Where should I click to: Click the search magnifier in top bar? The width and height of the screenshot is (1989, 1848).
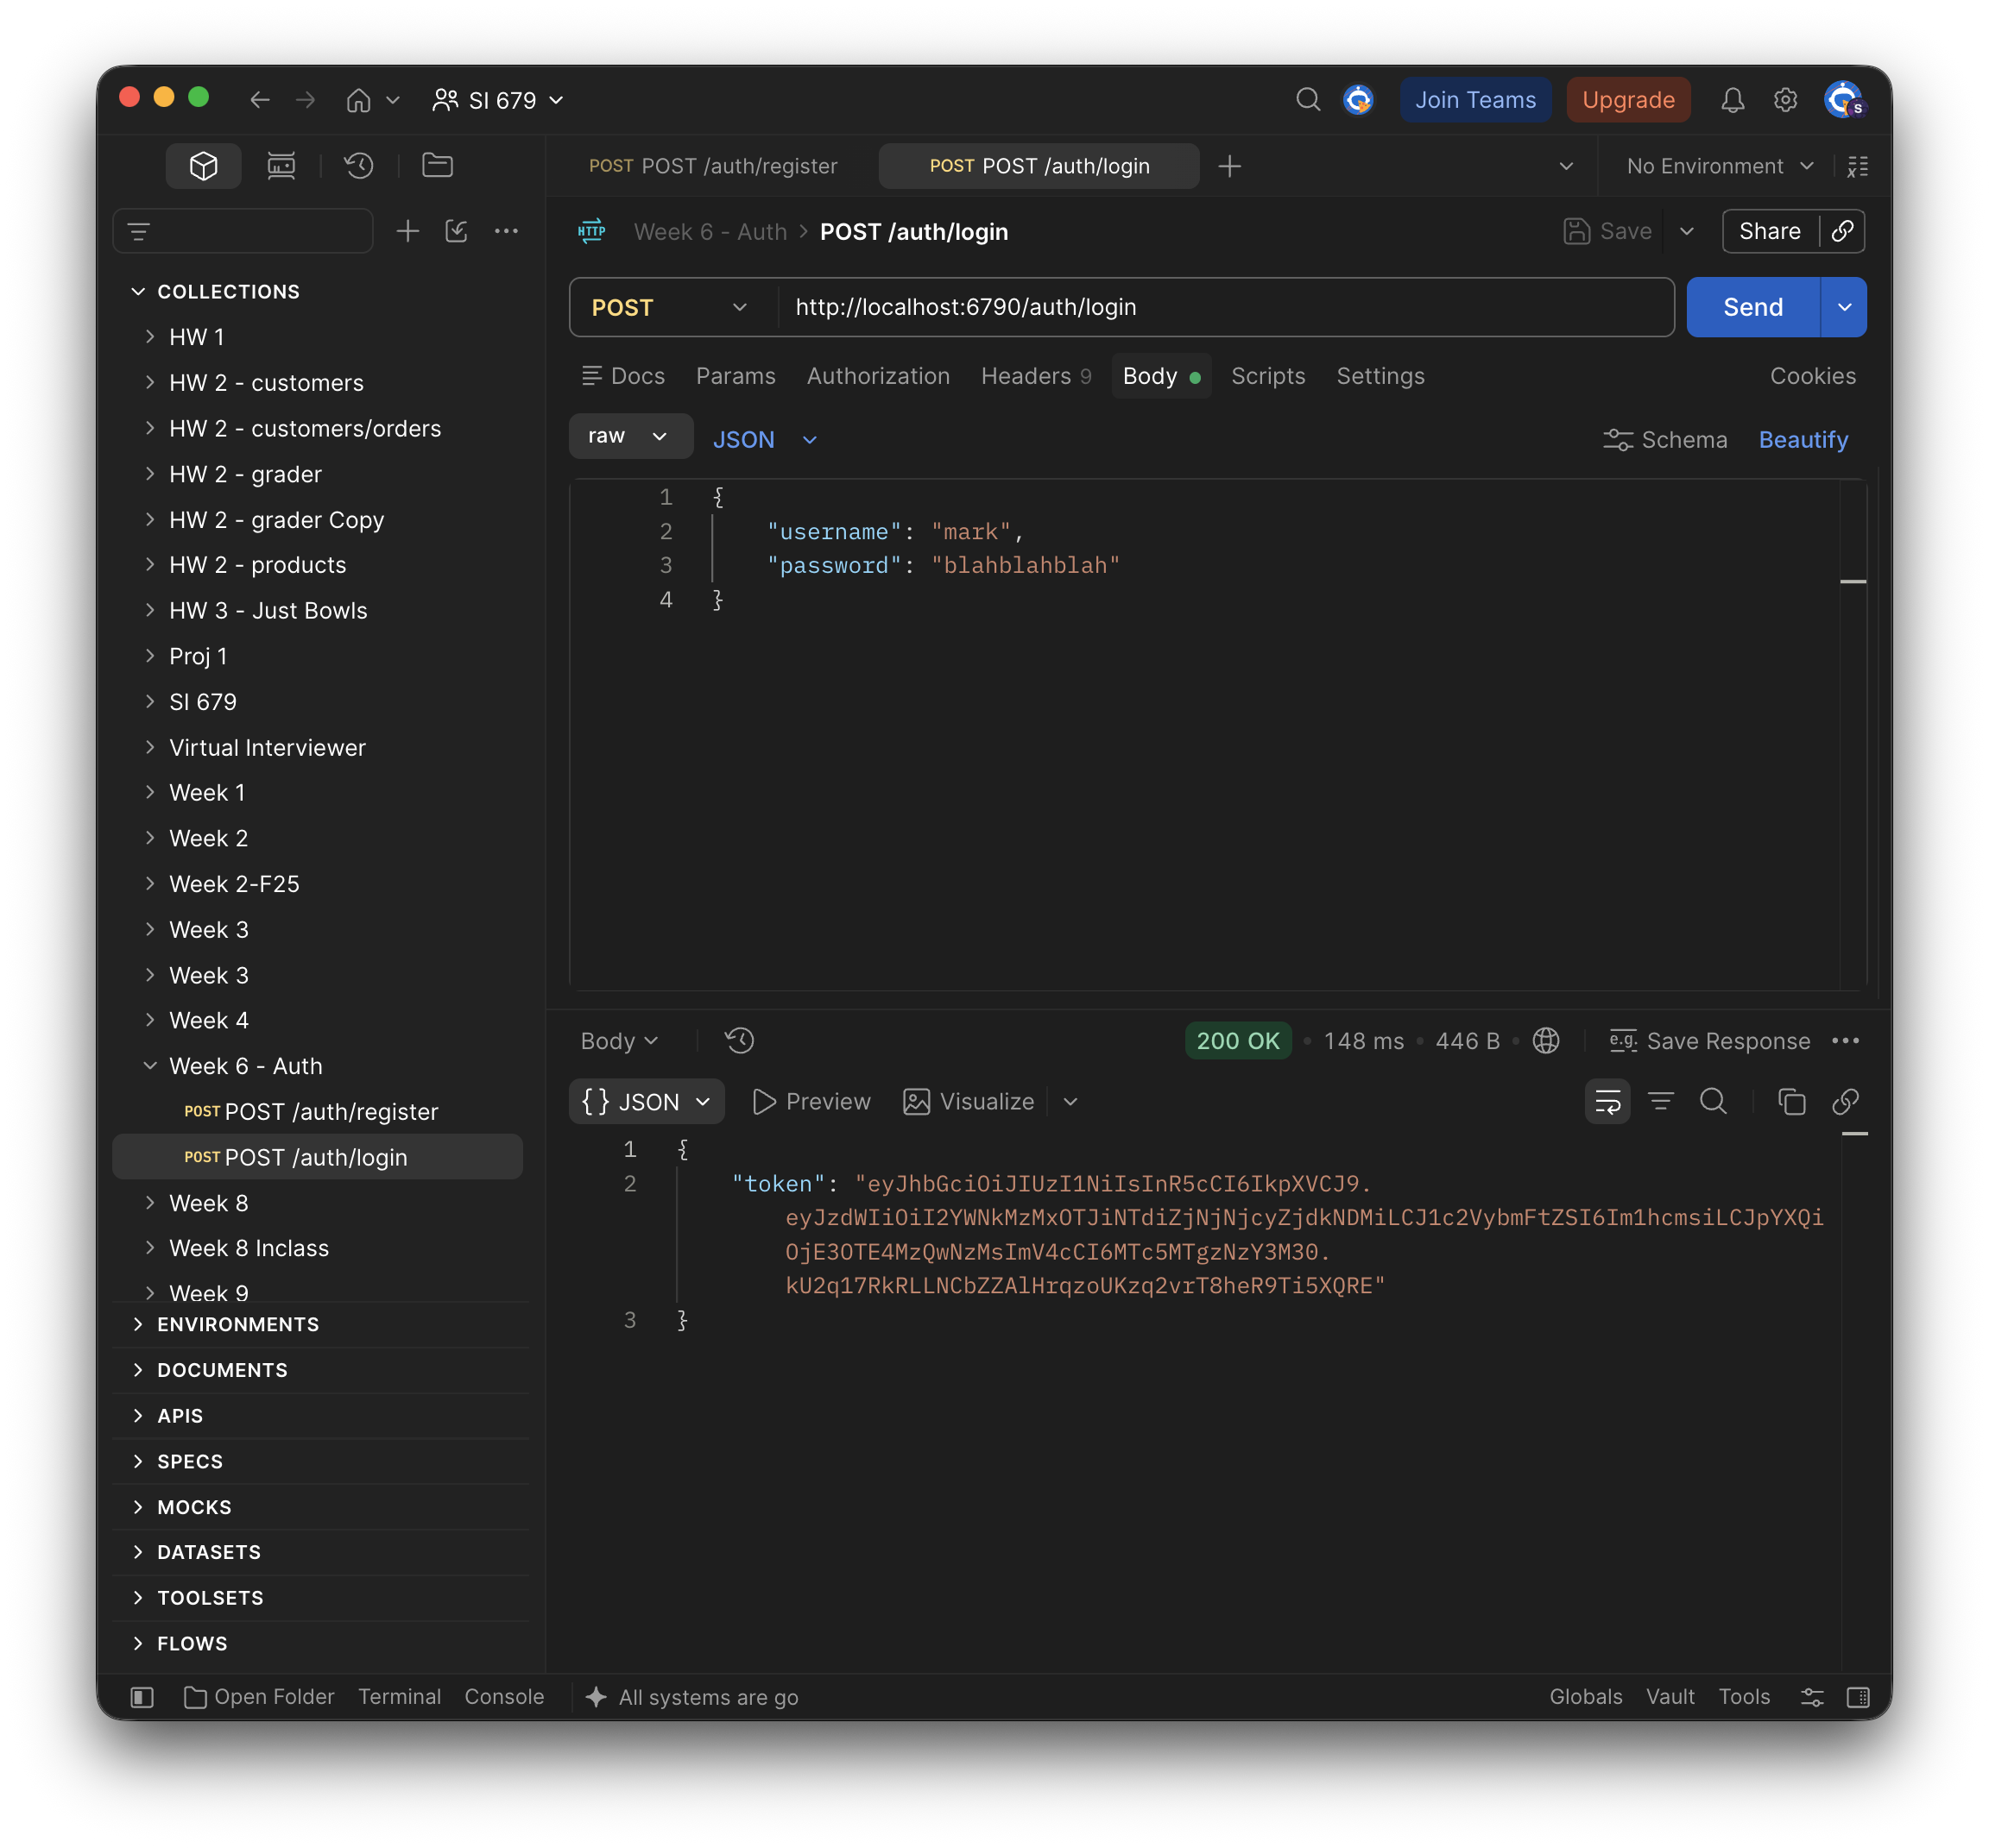point(1308,100)
